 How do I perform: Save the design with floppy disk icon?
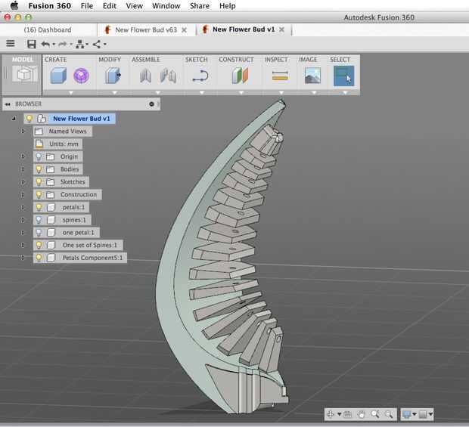point(32,45)
